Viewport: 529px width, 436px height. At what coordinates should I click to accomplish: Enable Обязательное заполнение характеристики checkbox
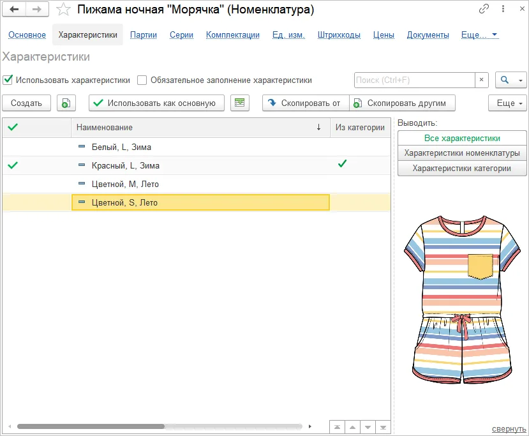point(142,80)
